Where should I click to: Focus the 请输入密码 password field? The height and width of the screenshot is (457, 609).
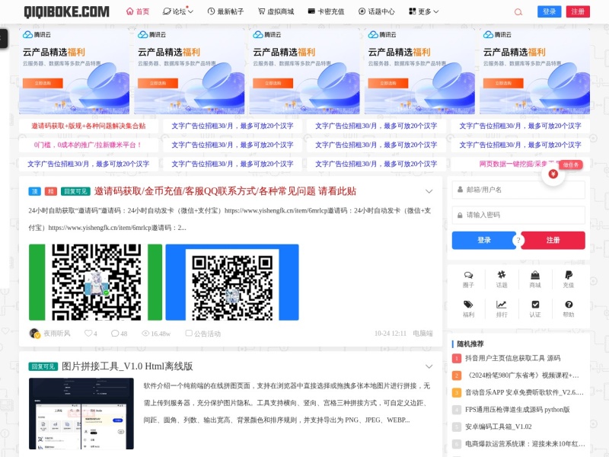[518, 215]
